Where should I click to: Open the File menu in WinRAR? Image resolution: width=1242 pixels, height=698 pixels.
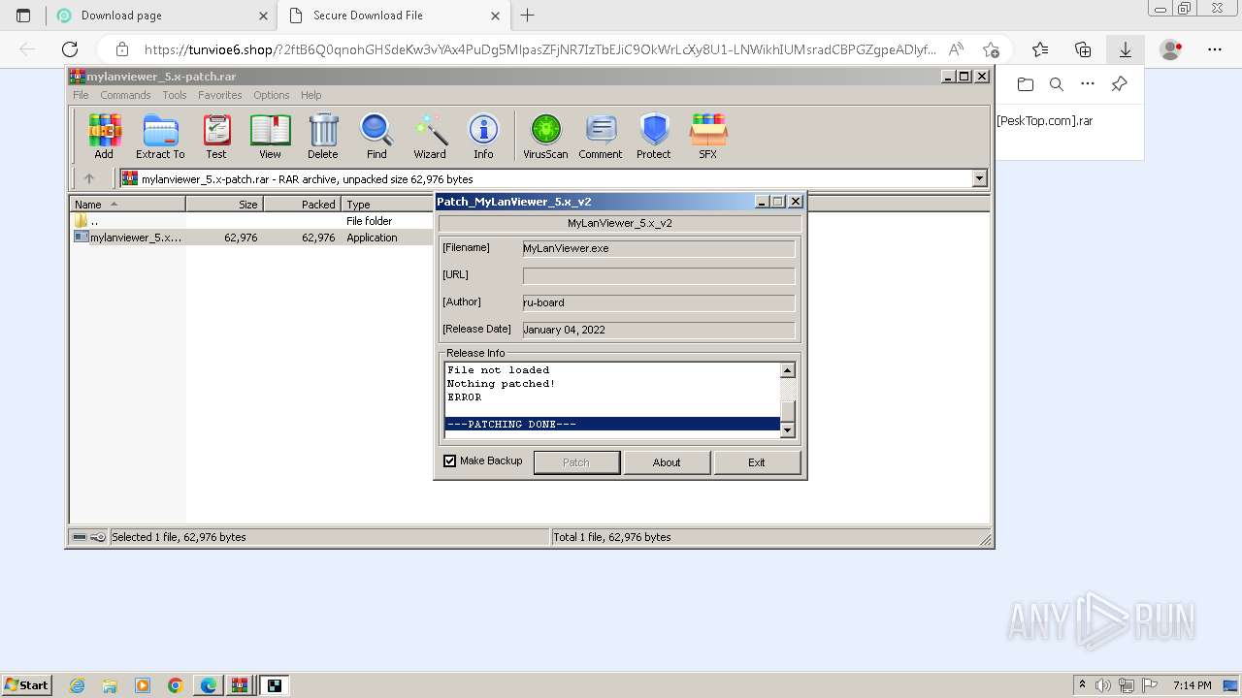(81, 95)
